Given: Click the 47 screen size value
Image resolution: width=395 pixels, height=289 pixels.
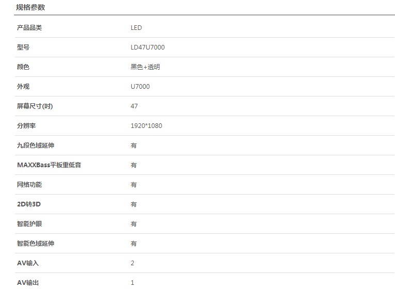Looking at the screenshot, I should pyautogui.click(x=134, y=106).
